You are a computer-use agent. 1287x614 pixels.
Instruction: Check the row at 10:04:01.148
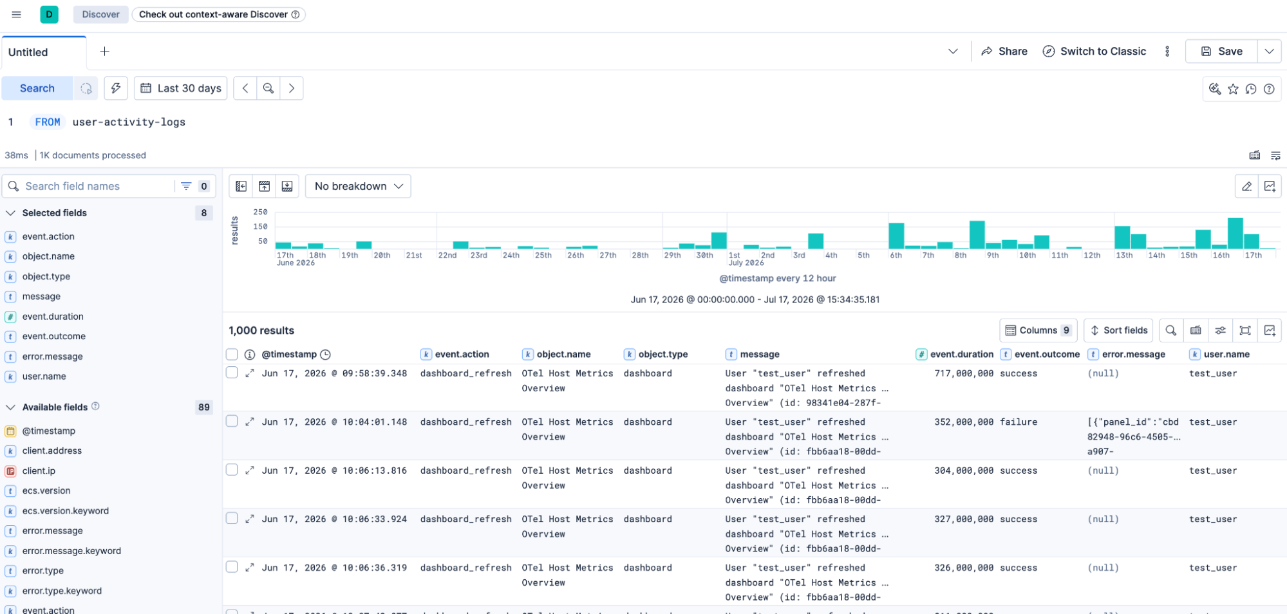click(232, 422)
